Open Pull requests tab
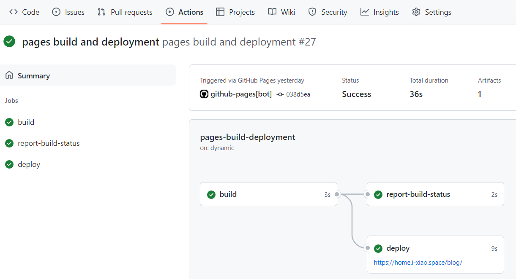 pos(125,12)
